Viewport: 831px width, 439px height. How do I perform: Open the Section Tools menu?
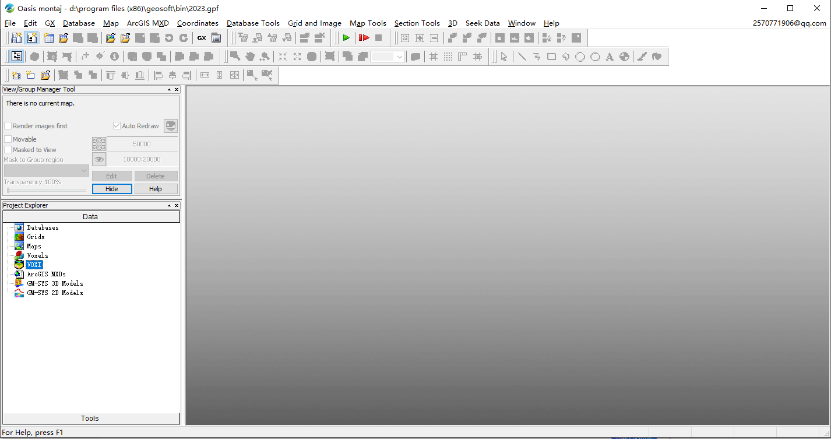pos(417,23)
